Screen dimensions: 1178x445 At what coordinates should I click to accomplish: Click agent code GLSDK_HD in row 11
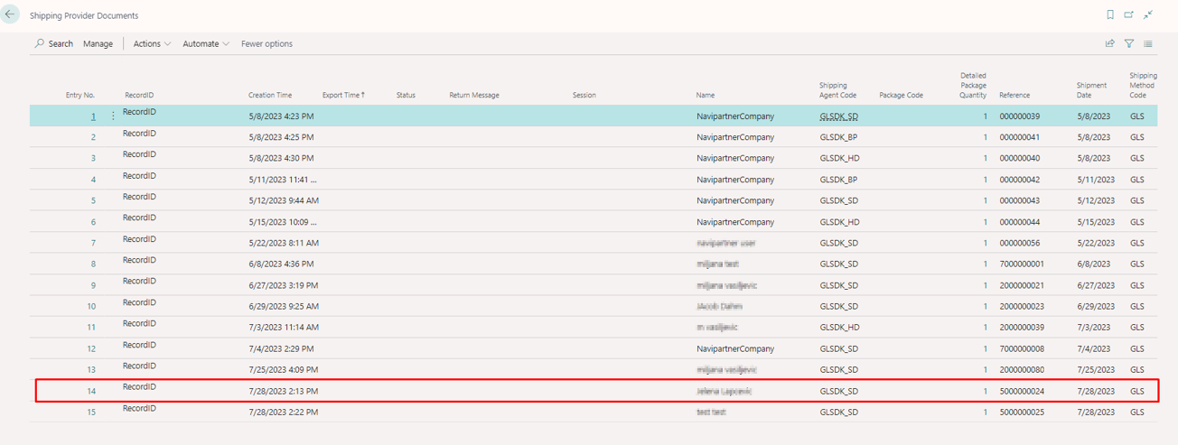[839, 328]
